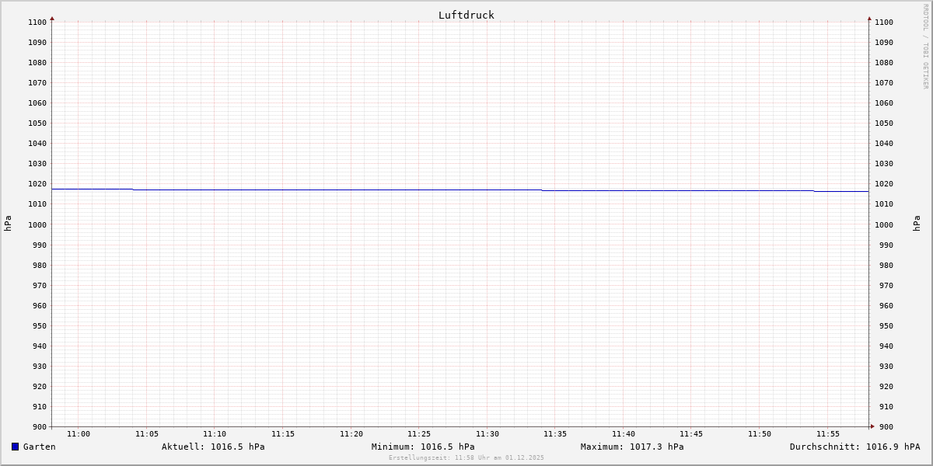Click the RRDTOOL / TOBI OETIKER watermark
Image resolution: width=933 pixels, height=466 pixels.
[x=925, y=46]
